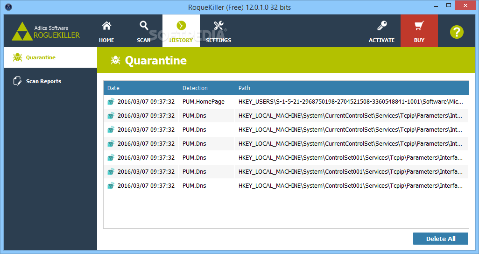Select the History arrow icon
This screenshot has height=254, width=479.
[x=181, y=25]
